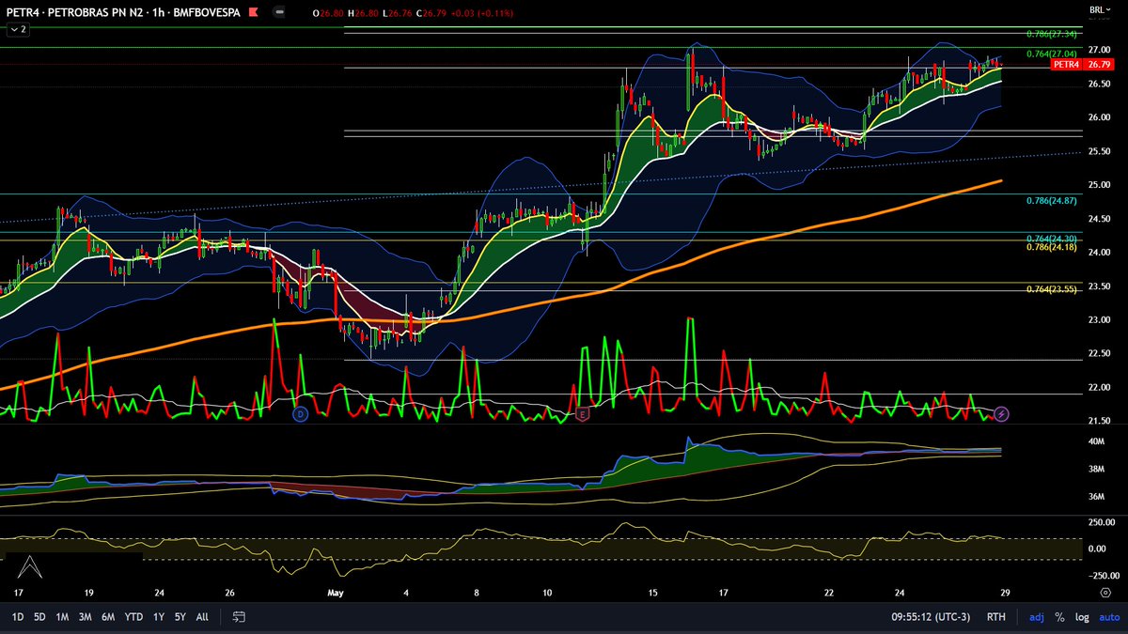Select the 3M date range
Screen dimensions: 1128x634
point(85,617)
